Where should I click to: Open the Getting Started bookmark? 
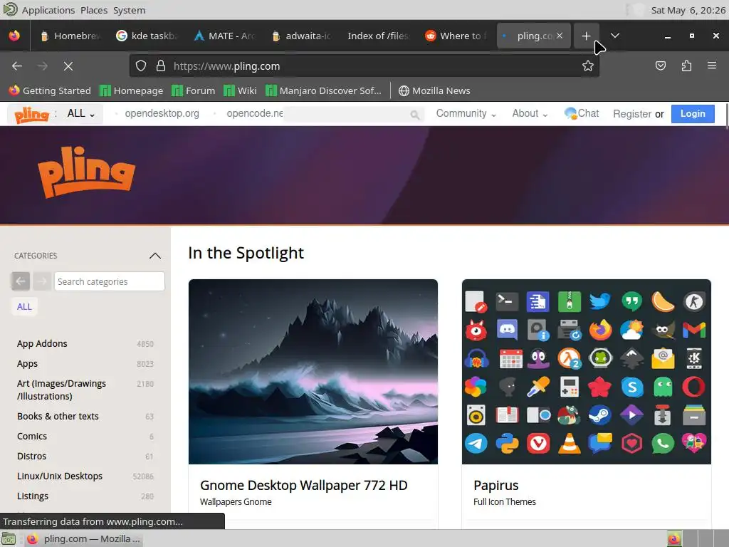[x=50, y=90]
